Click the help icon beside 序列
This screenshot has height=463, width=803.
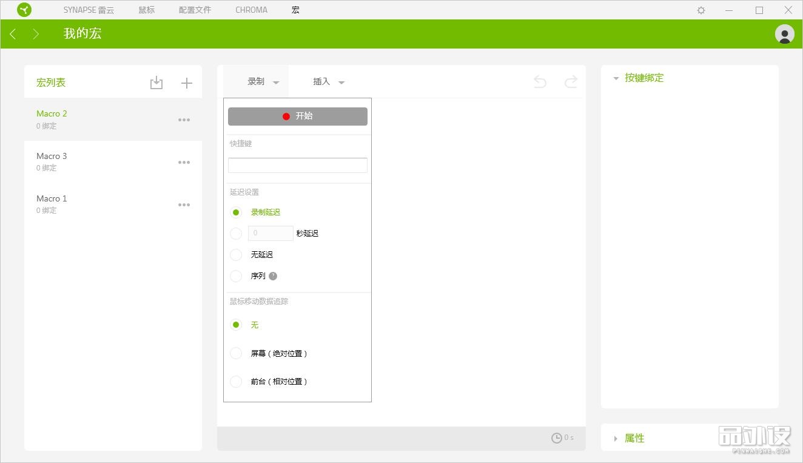pos(273,276)
